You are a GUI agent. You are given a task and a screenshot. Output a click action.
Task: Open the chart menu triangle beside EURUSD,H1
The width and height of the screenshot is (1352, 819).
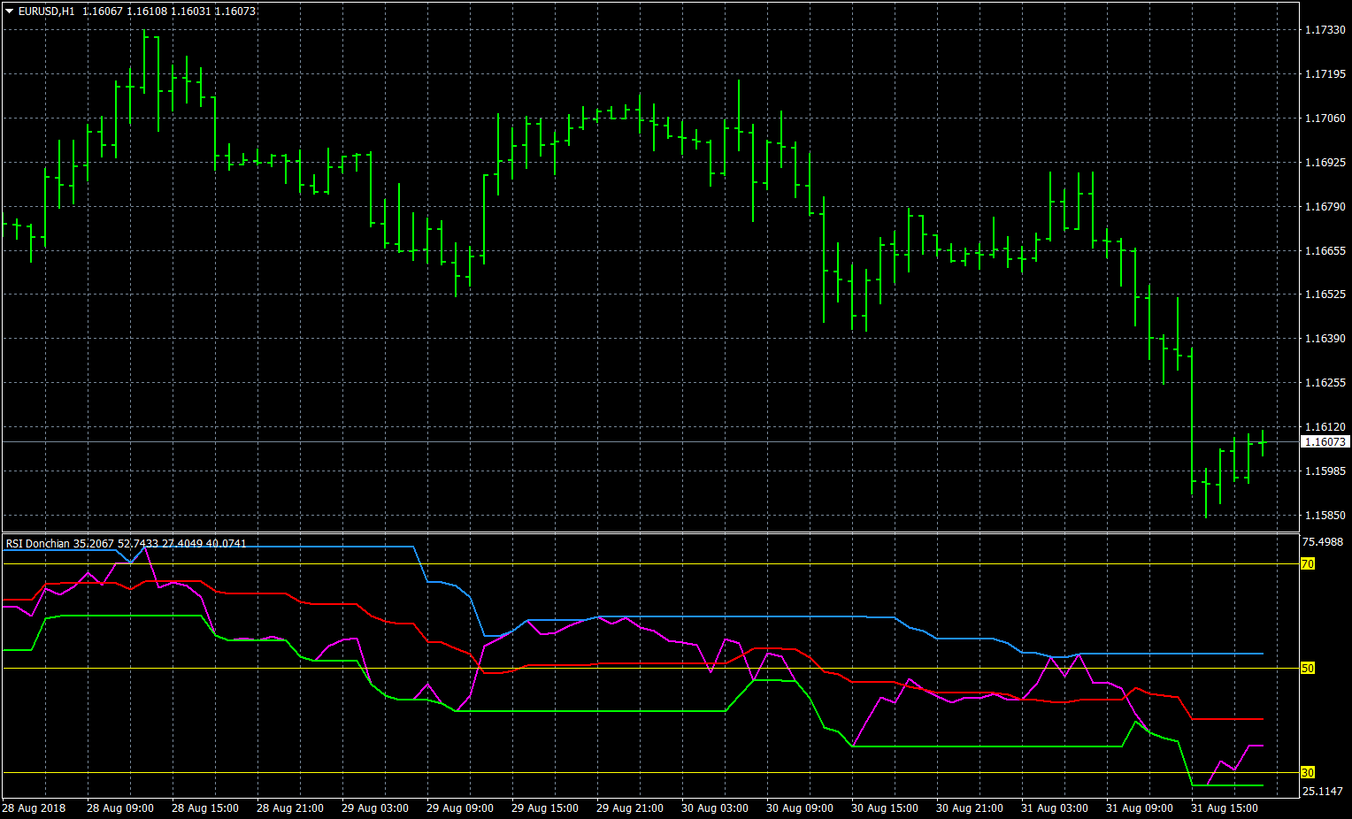pyautogui.click(x=10, y=11)
